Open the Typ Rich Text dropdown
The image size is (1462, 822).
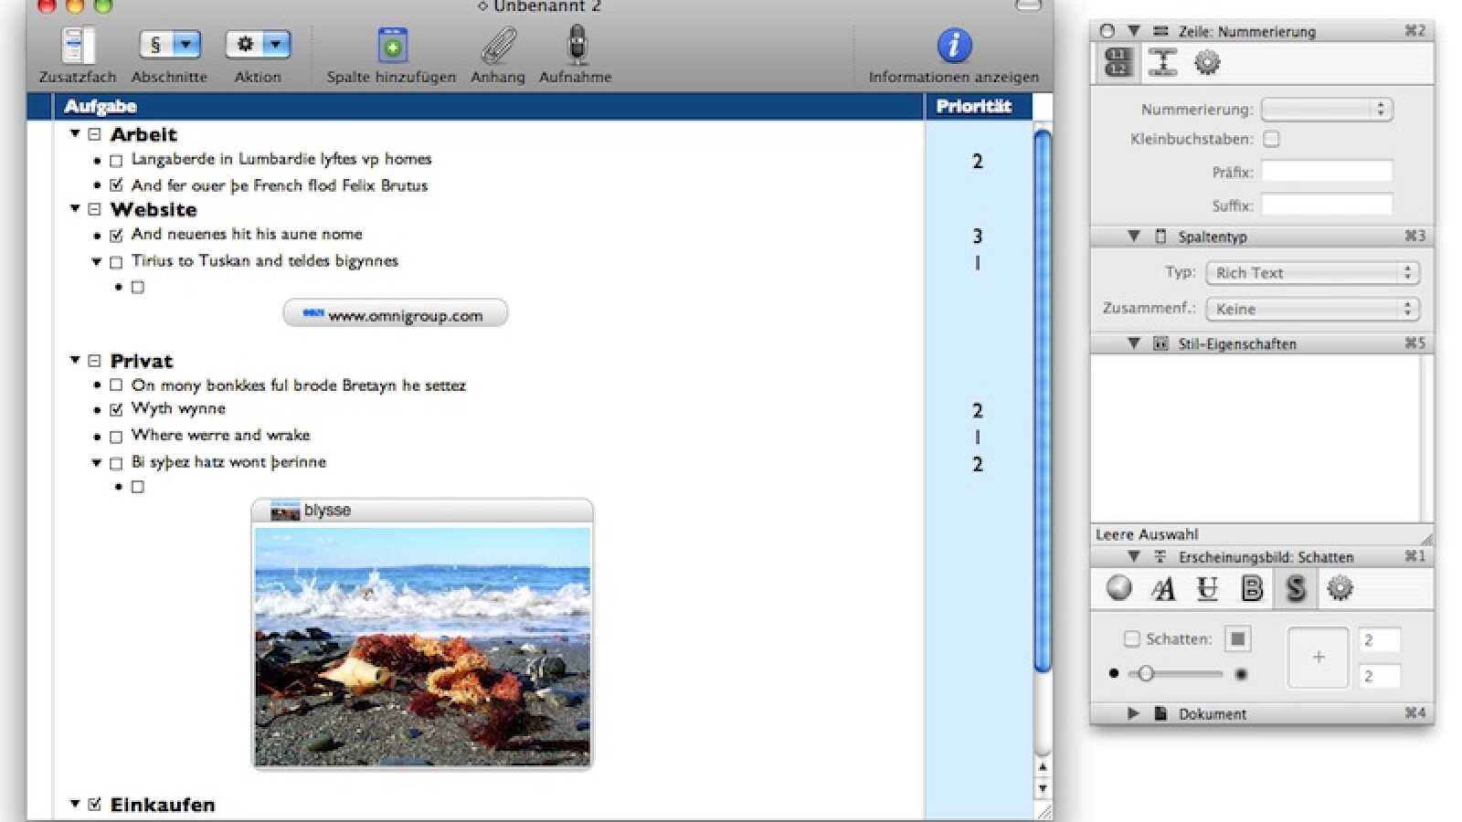[x=1312, y=273]
